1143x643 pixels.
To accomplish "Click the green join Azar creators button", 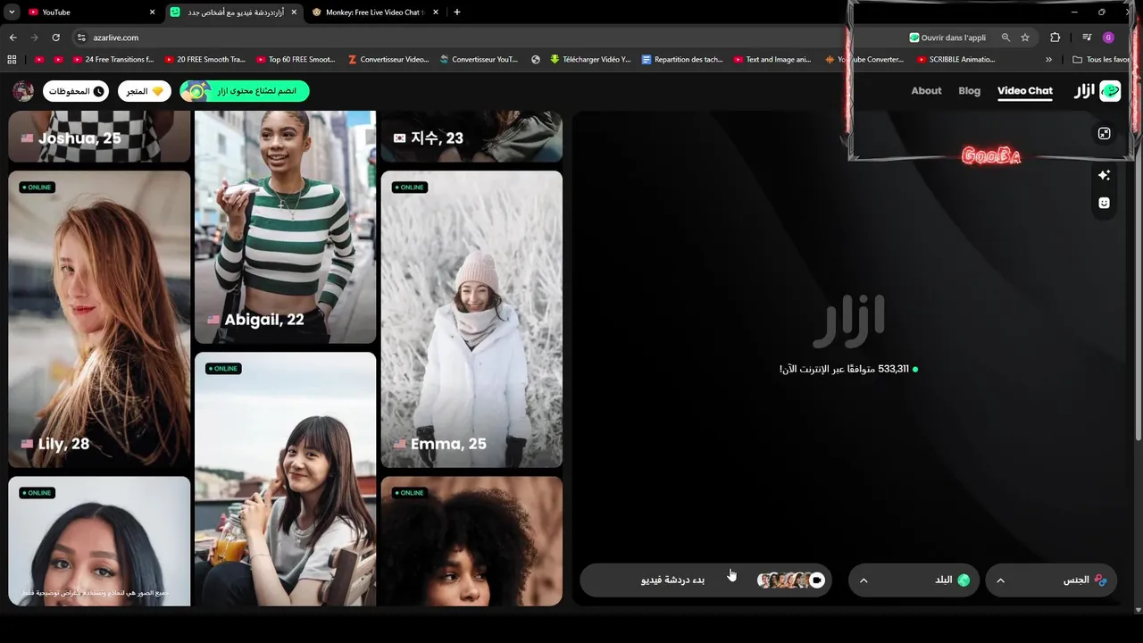I will click(x=245, y=91).
